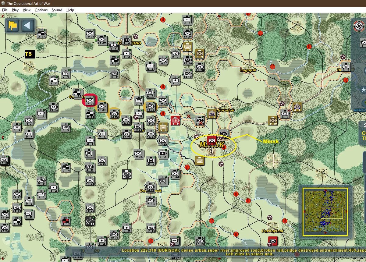This screenshot has width=366, height=262.
Task: Click the Logoysk town label
Action: (x=248, y=70)
